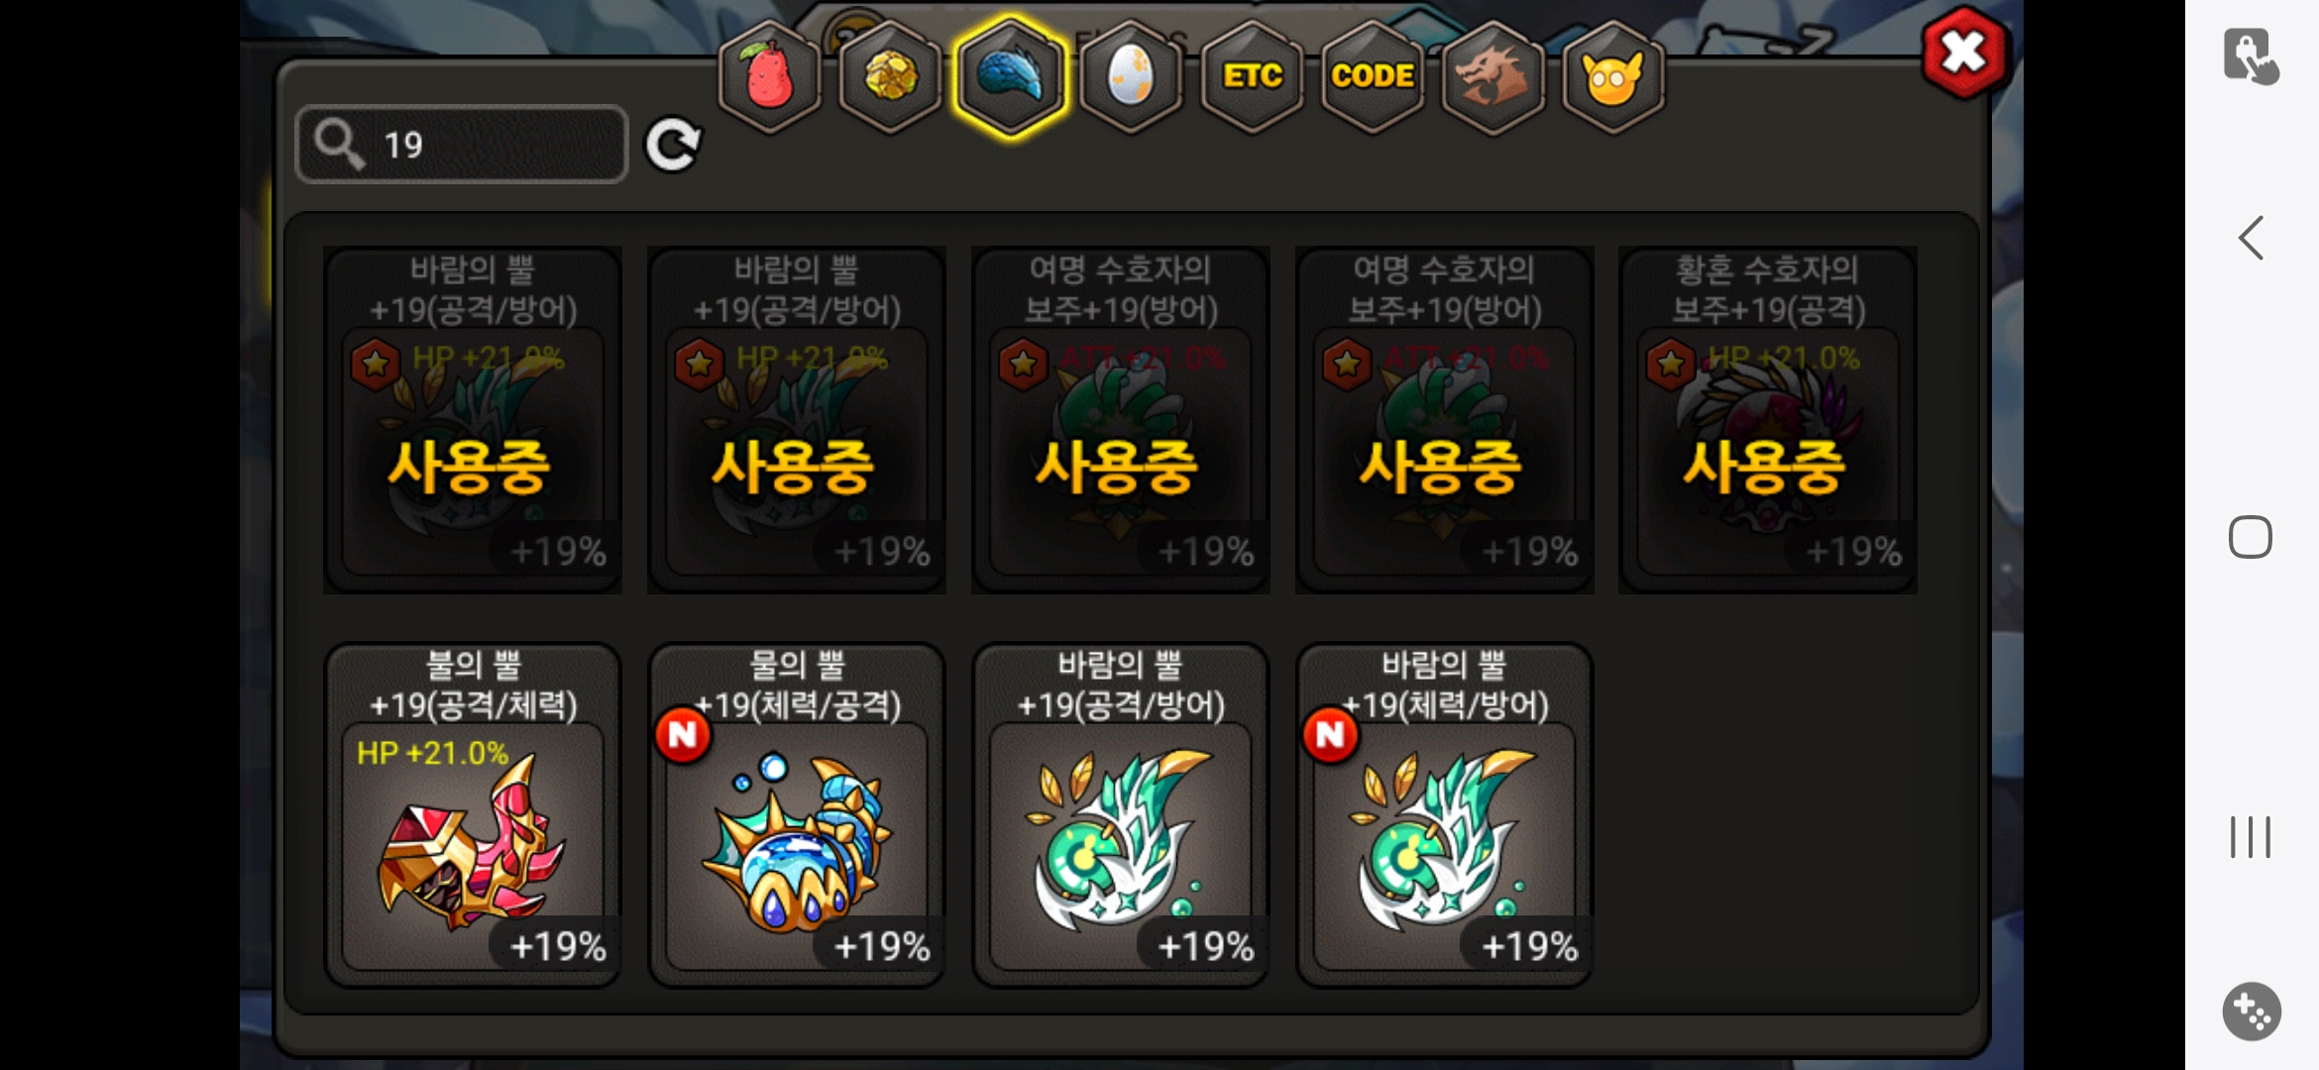Image resolution: width=2319 pixels, height=1070 pixels.
Task: Select the blue horn equipment tab
Action: tap(1010, 76)
